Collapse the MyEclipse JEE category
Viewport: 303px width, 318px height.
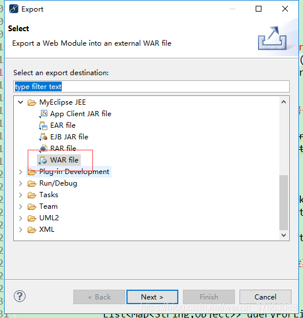tap(20, 102)
